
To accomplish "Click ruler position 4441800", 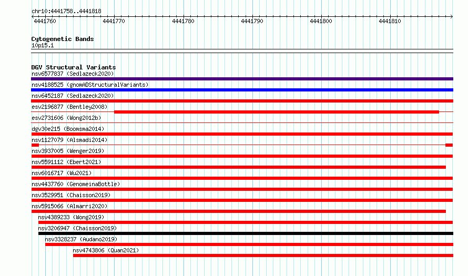I will 321,21.
